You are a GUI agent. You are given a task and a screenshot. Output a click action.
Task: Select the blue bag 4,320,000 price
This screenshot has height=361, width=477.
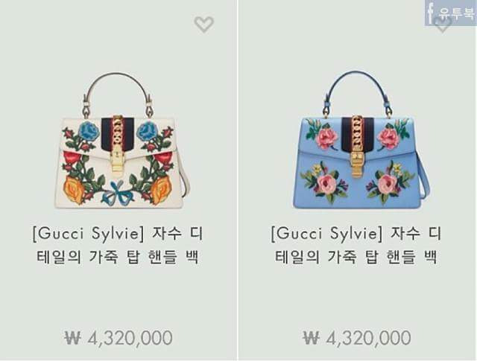[368, 338]
